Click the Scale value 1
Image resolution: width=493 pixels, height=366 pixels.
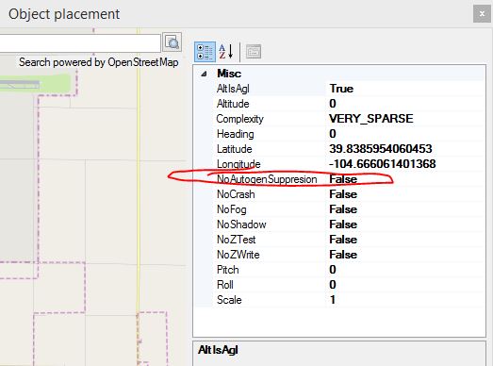pos(333,300)
